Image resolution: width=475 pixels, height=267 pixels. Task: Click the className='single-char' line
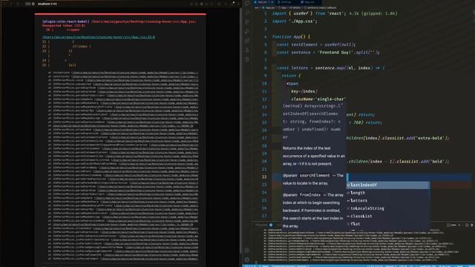click(x=318, y=99)
